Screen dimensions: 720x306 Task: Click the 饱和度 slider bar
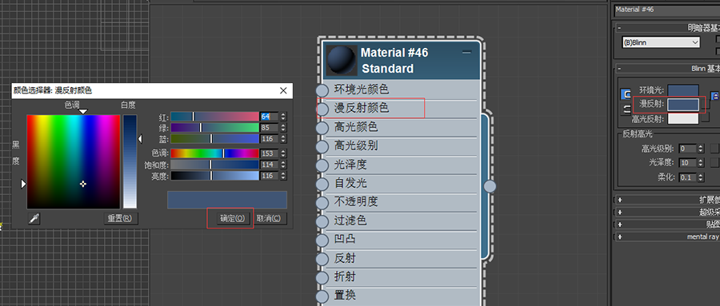[215, 165]
